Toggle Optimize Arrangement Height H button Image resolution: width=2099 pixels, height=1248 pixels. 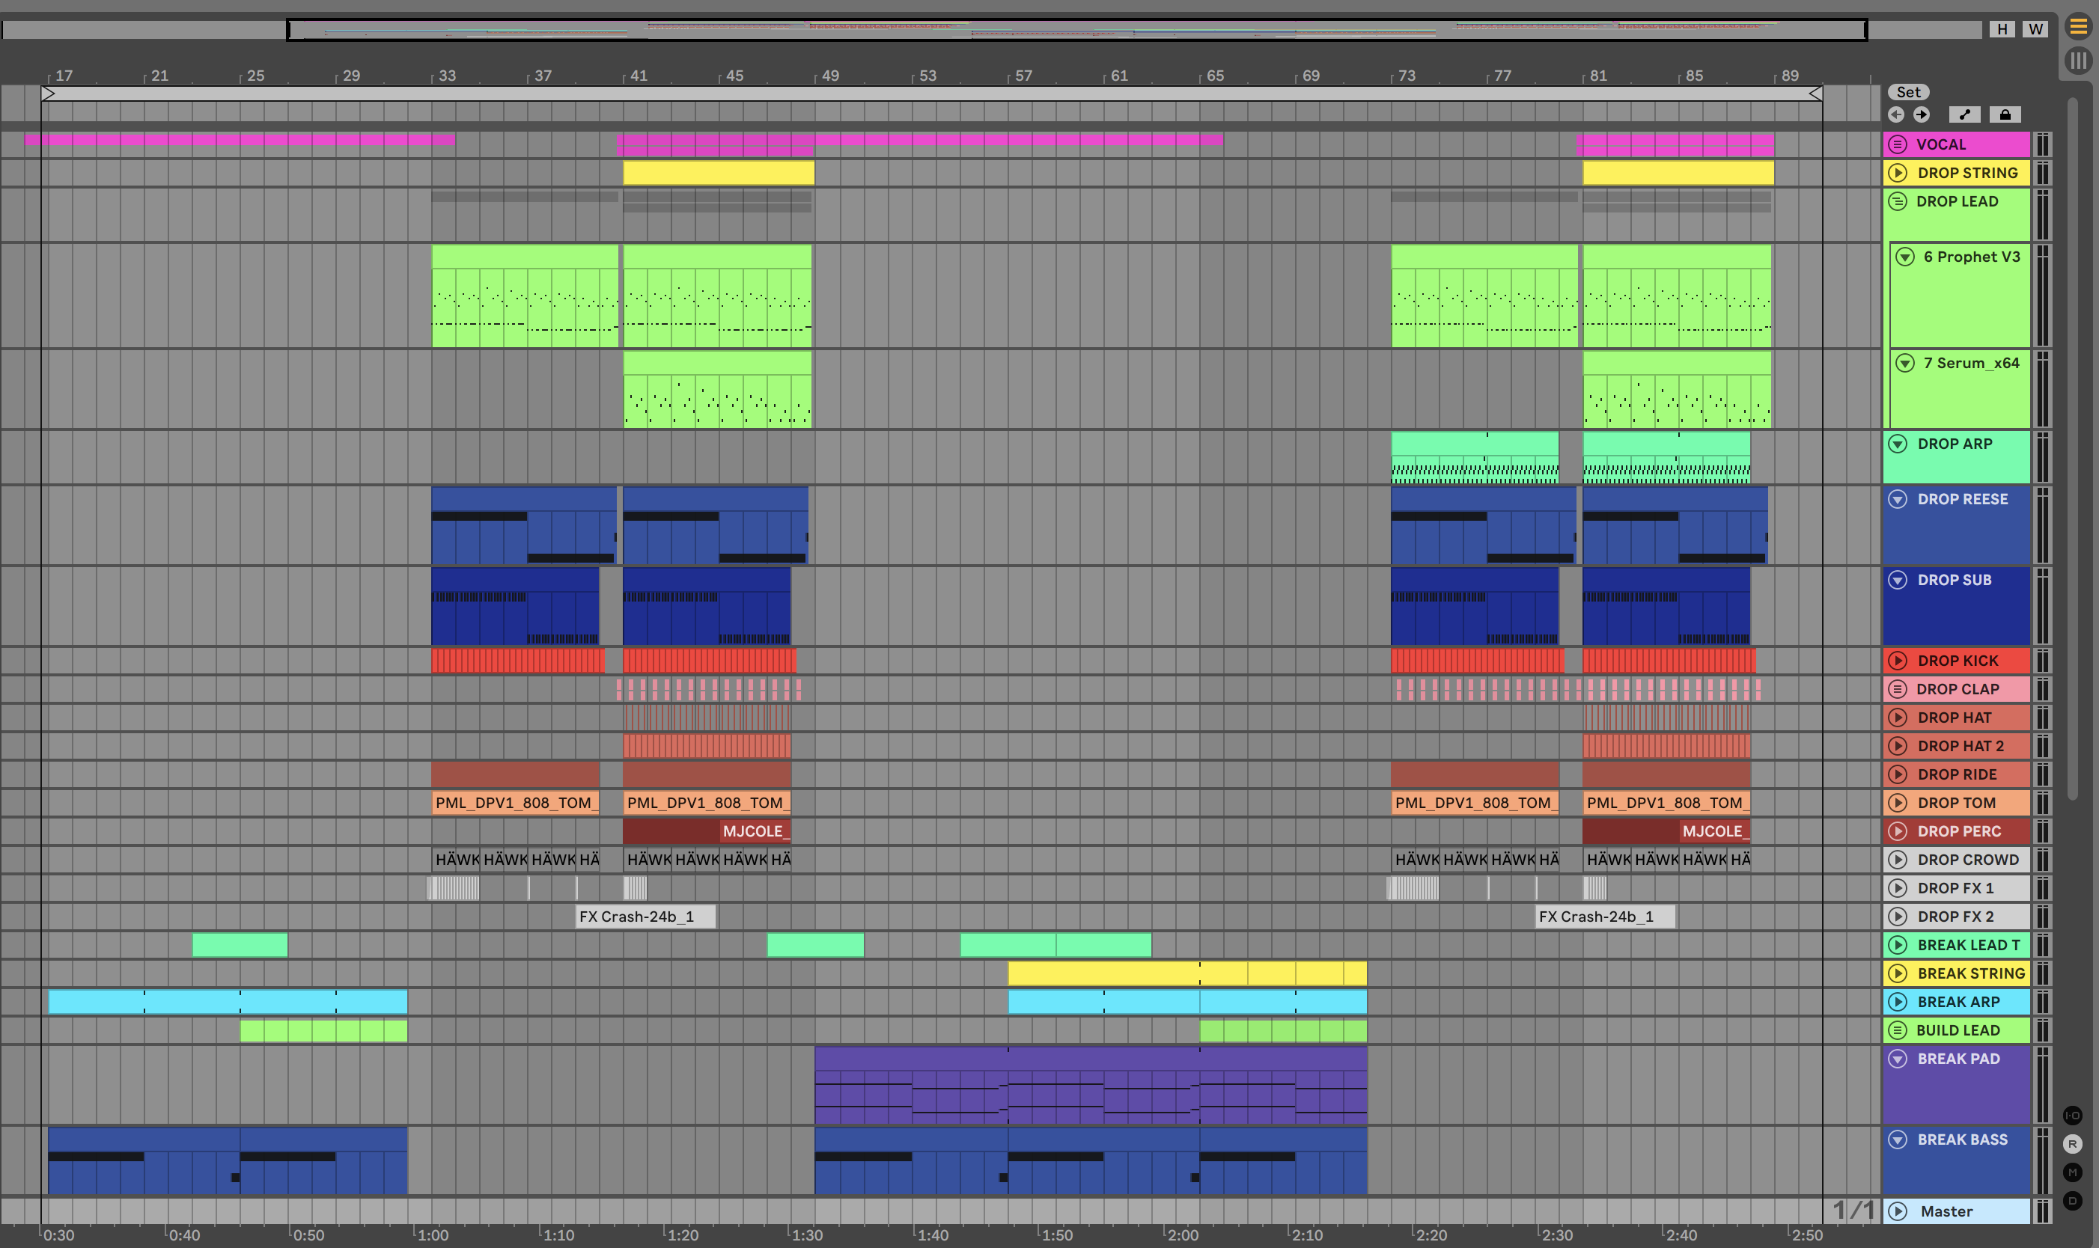2002,28
